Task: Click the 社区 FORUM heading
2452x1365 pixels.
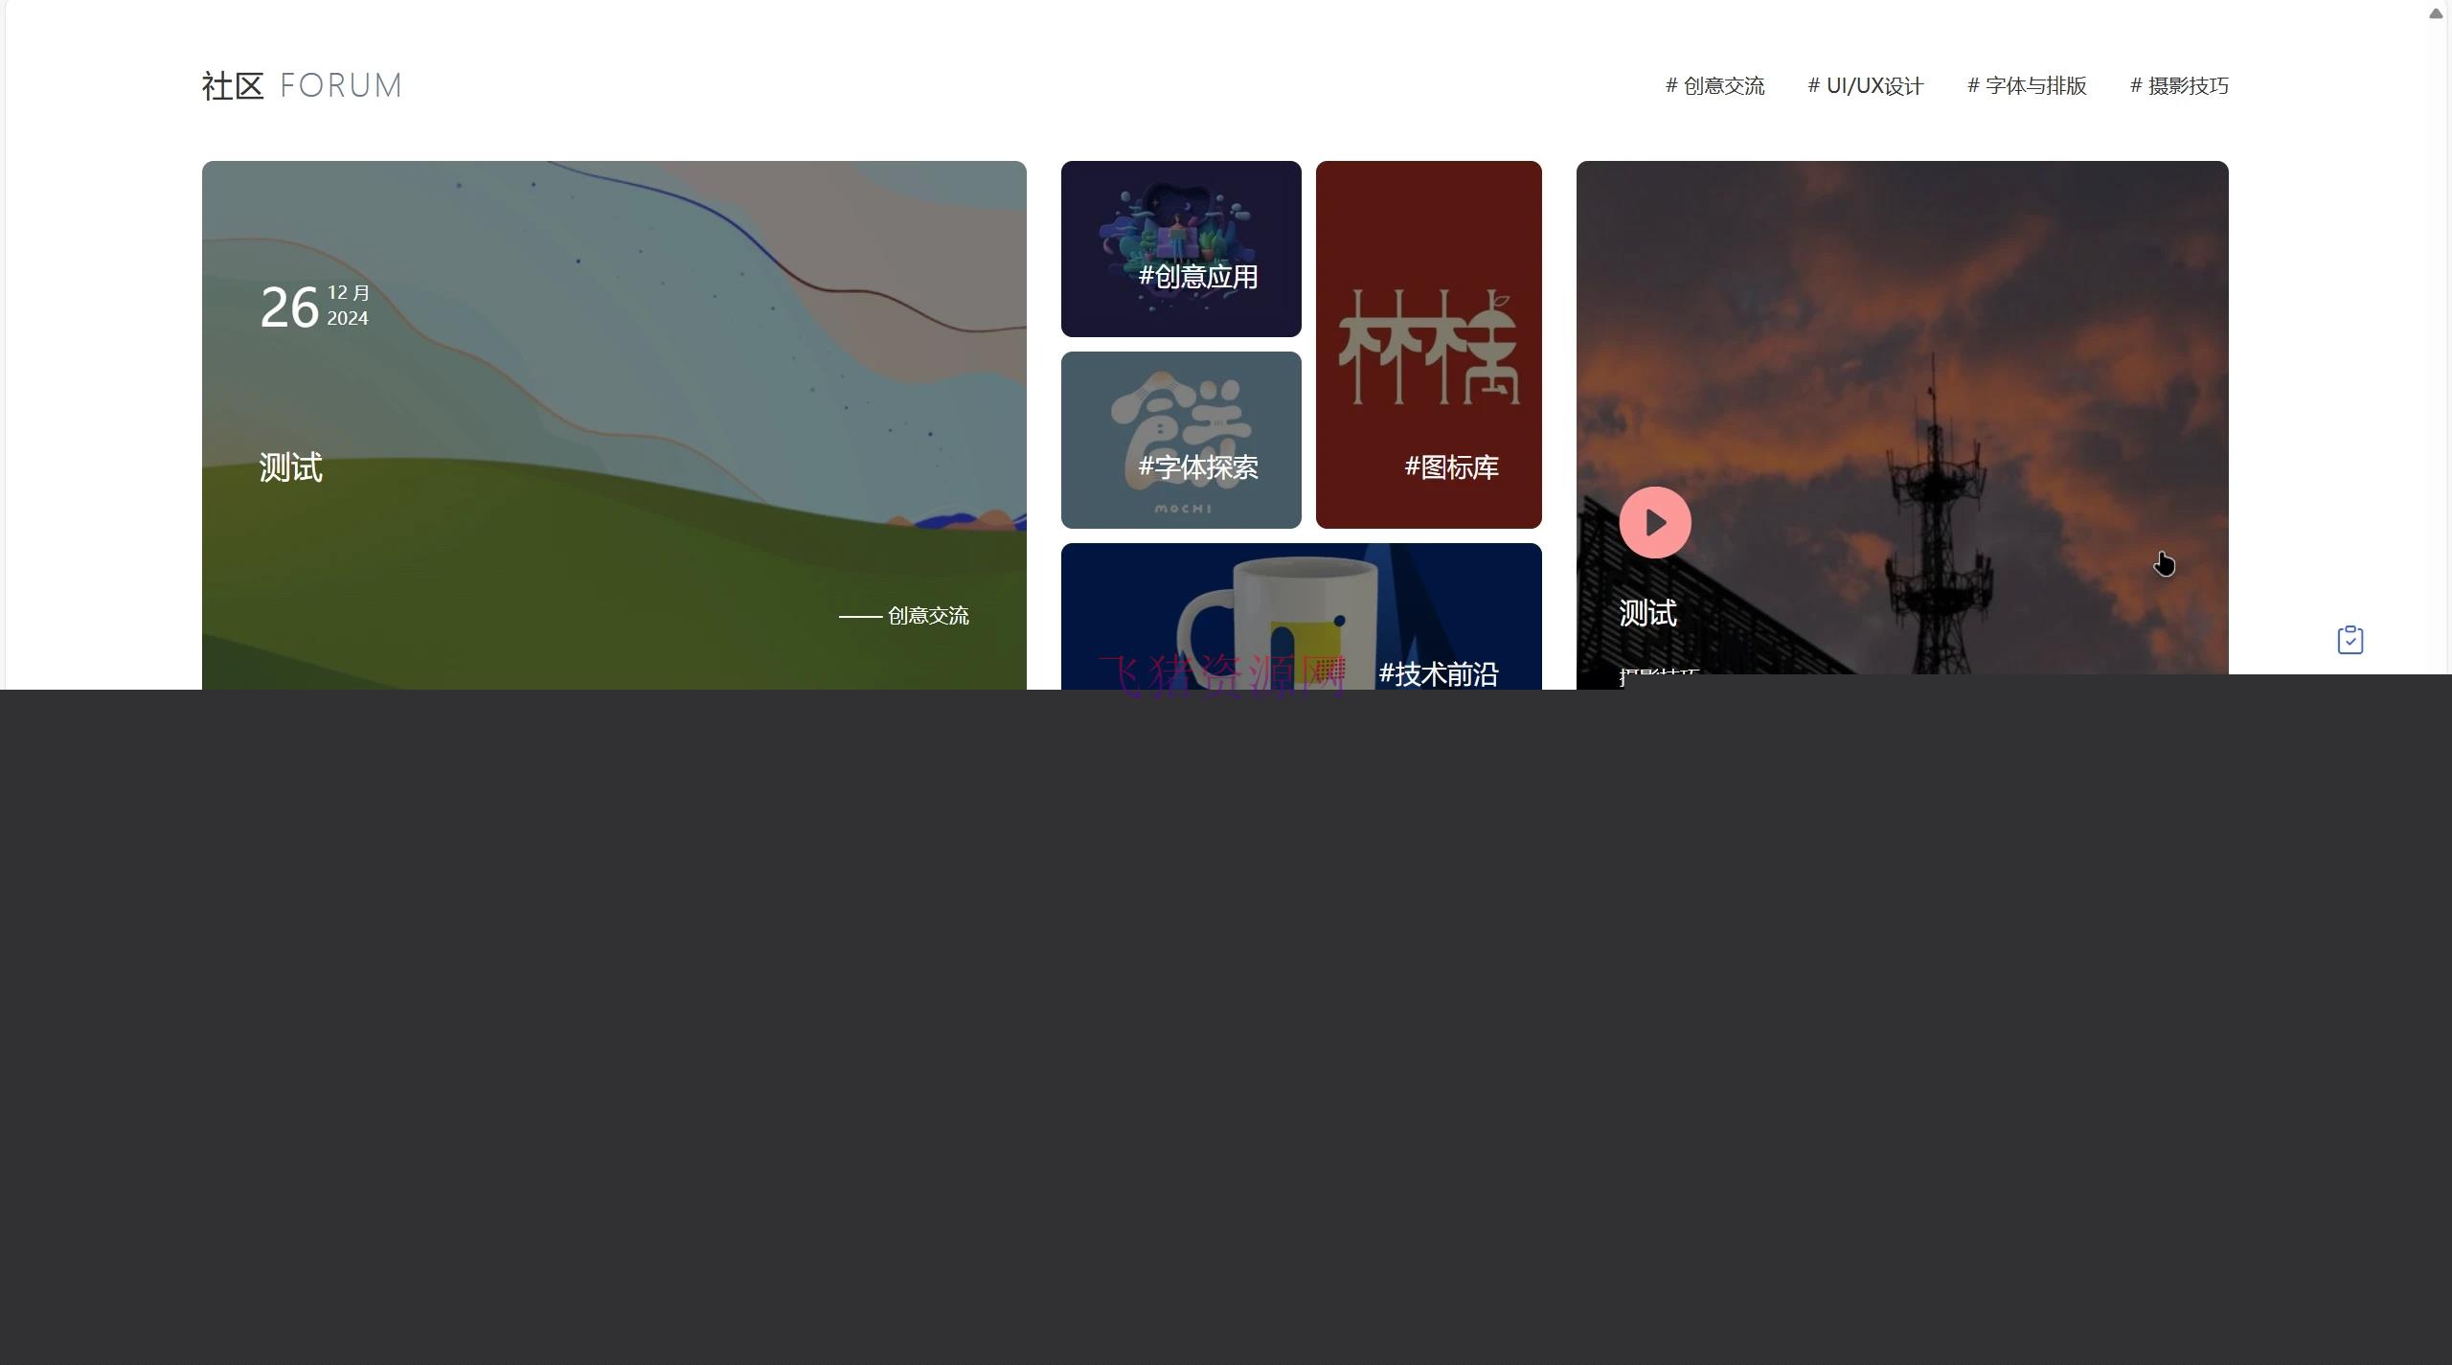Action: (302, 86)
